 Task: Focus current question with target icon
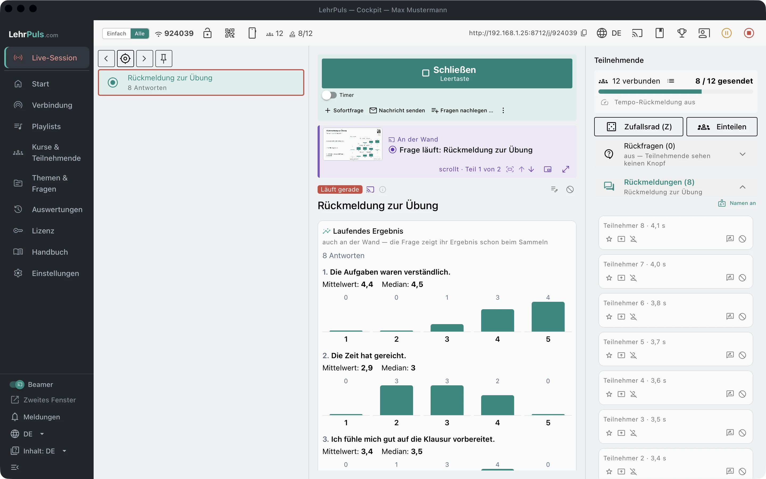coord(125,59)
